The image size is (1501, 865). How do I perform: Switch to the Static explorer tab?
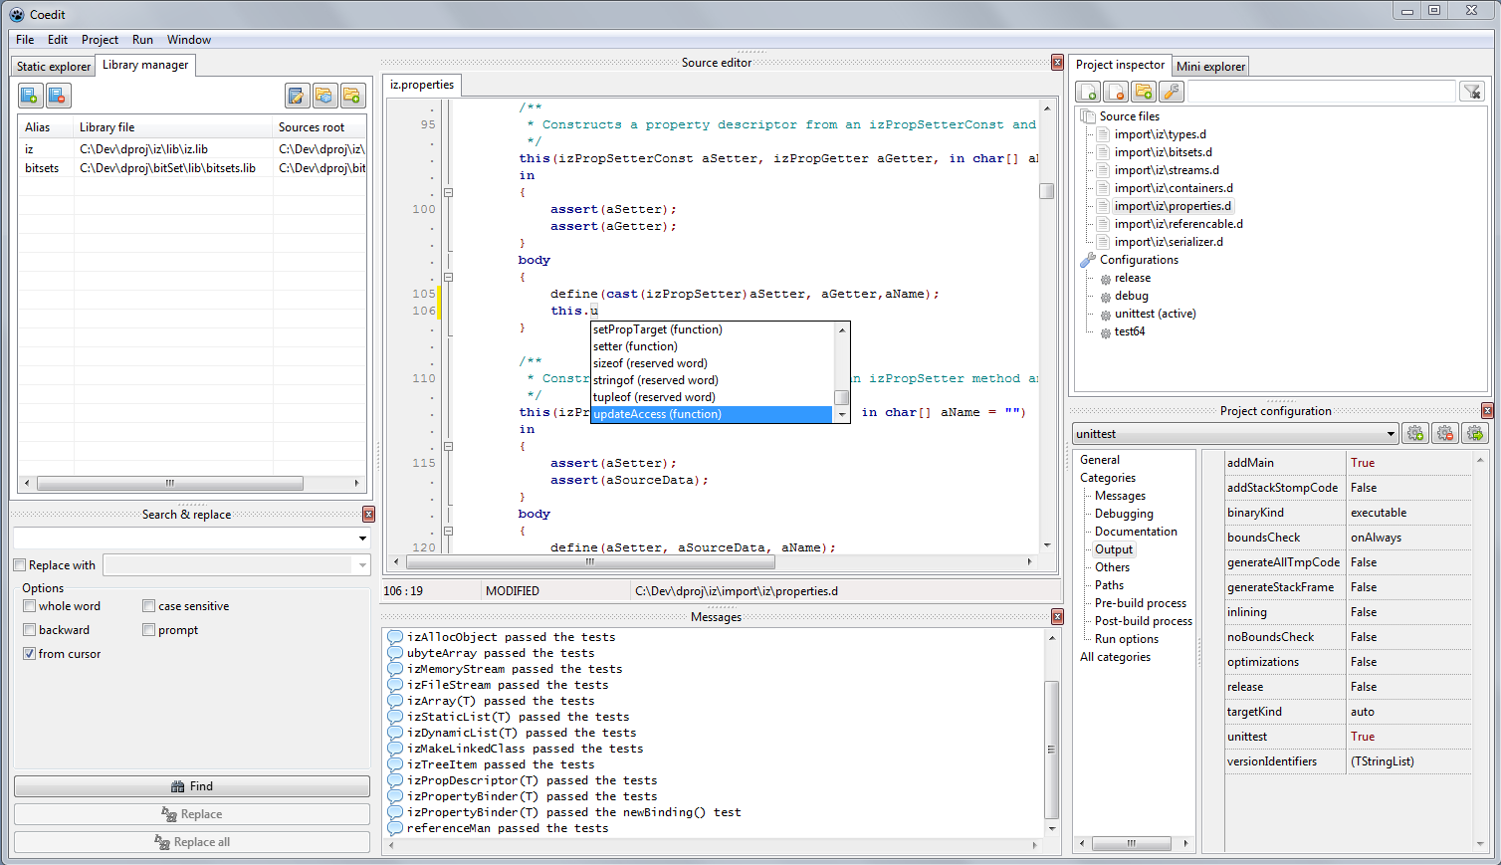coord(52,66)
